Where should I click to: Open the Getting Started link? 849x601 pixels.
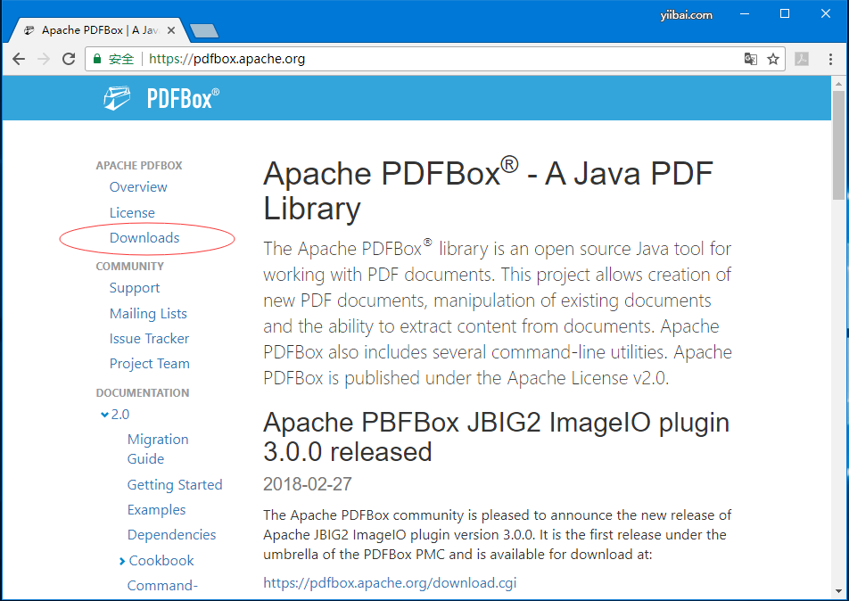point(175,484)
